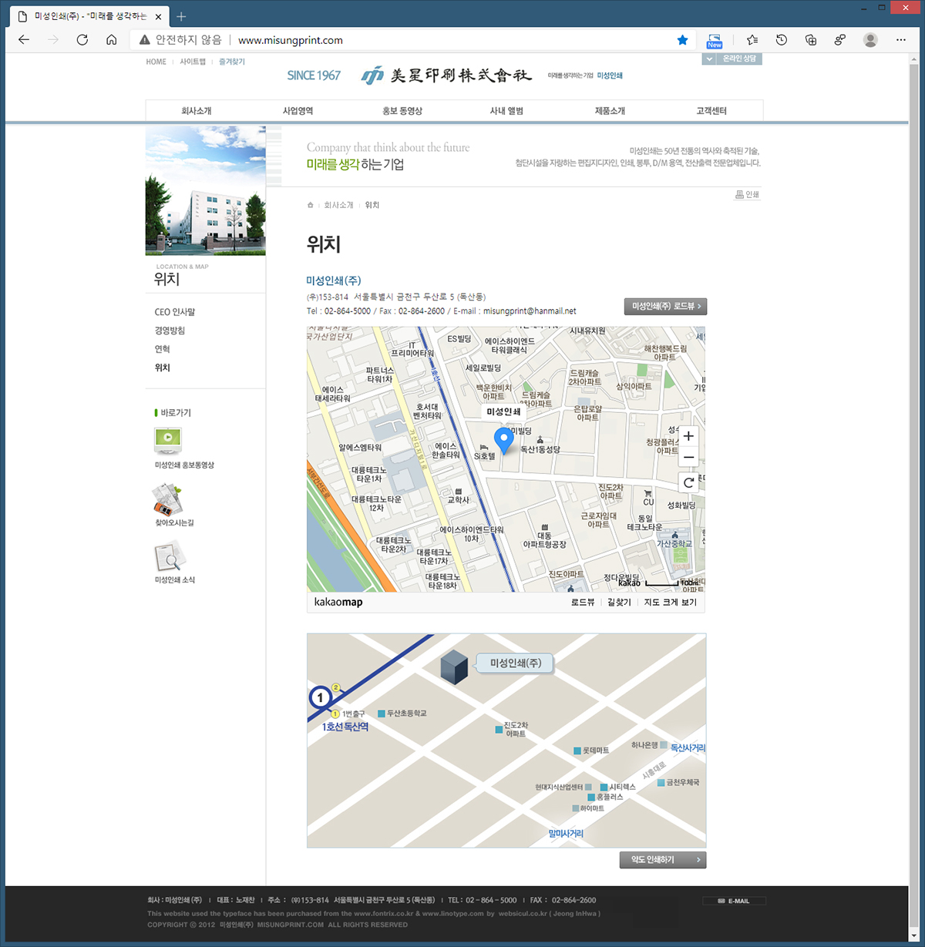Click the 약도 인쇄하기 button
The height and width of the screenshot is (947, 925).
point(662,860)
